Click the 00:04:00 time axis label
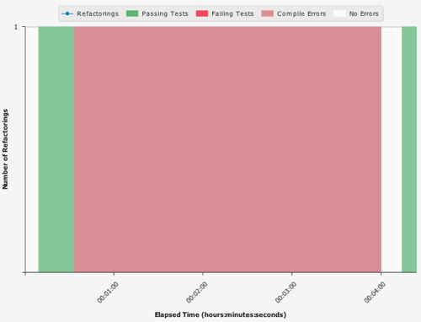 (375, 292)
